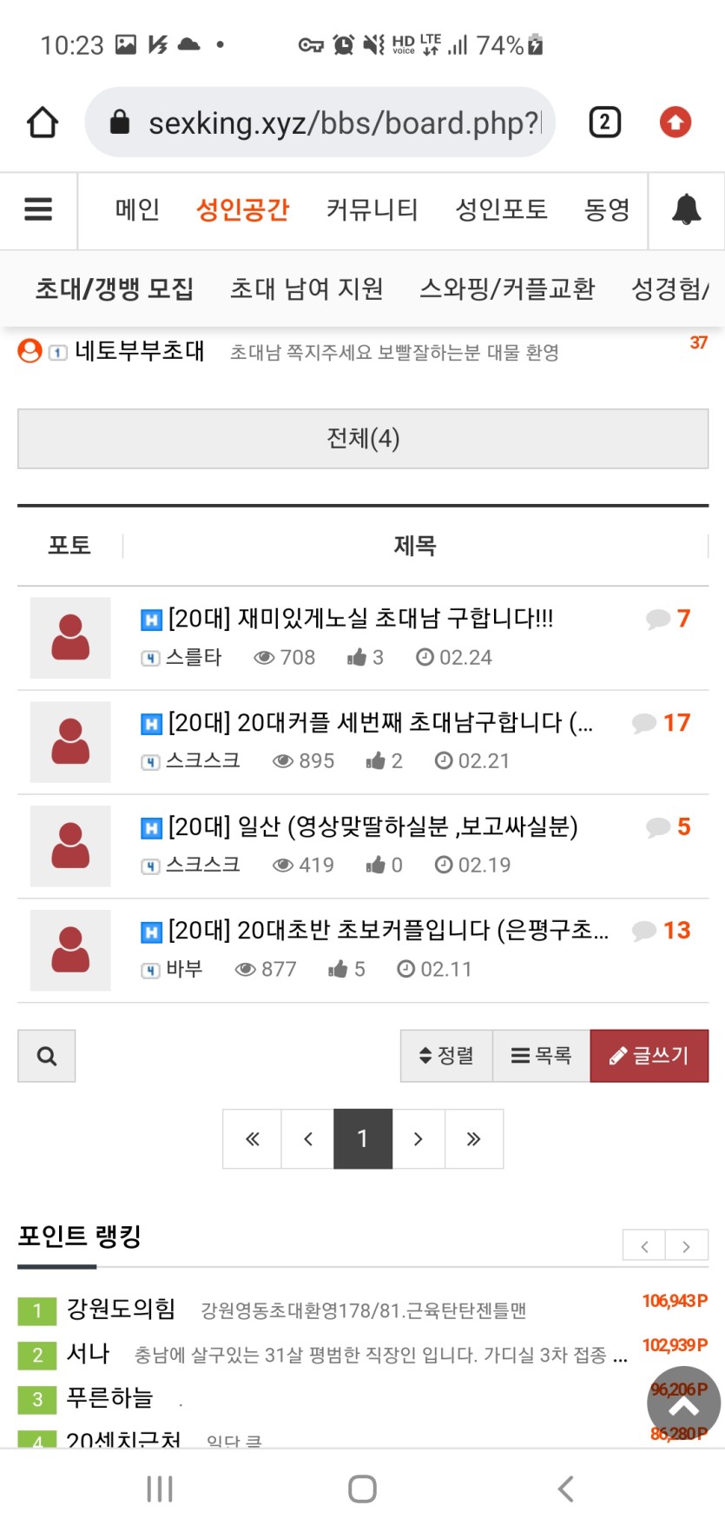Switch to the 커뮤니티 tab
Image resolution: width=725 pixels, height=1532 pixels.
coord(372,209)
